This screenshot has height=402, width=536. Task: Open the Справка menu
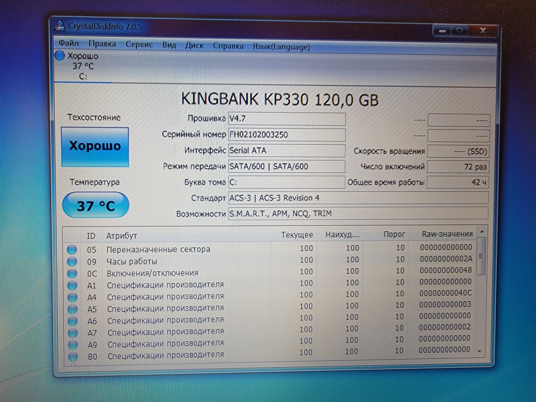tap(228, 46)
